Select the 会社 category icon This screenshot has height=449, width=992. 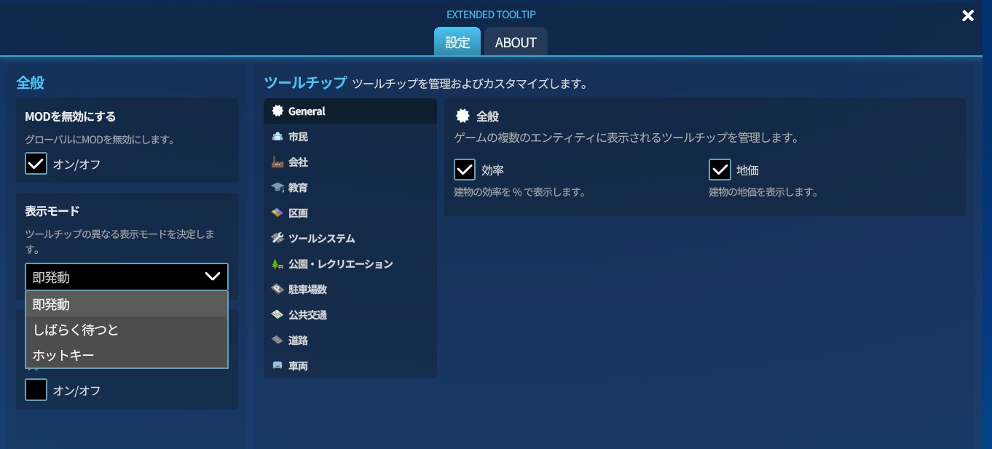coord(277,162)
